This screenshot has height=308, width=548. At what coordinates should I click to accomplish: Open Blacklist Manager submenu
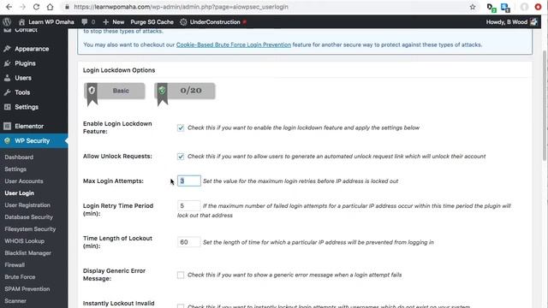[x=27, y=253]
